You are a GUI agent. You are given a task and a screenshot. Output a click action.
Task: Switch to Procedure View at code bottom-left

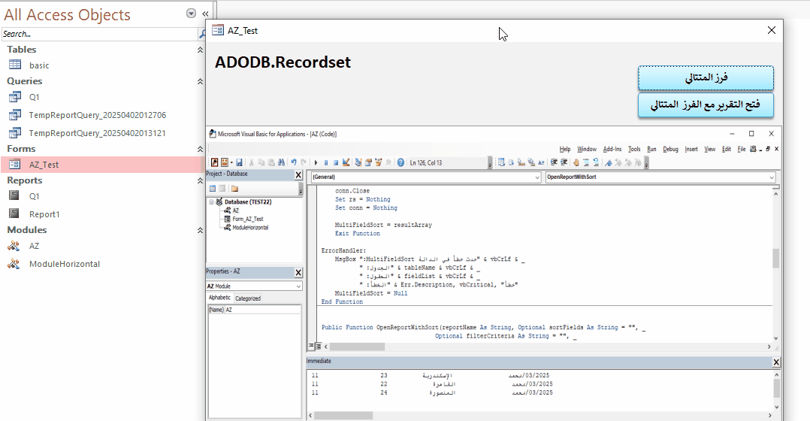tap(310, 346)
